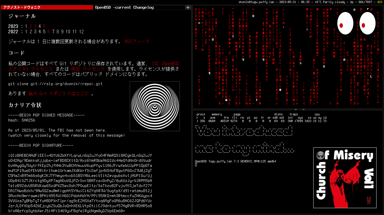Viewport: 384px width, 215px height.
Task: Open the 2022 journal entry for month 12
Action: point(81,32)
